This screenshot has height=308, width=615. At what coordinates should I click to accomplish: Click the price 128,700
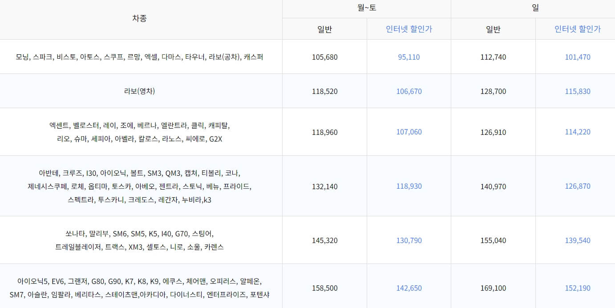click(493, 91)
